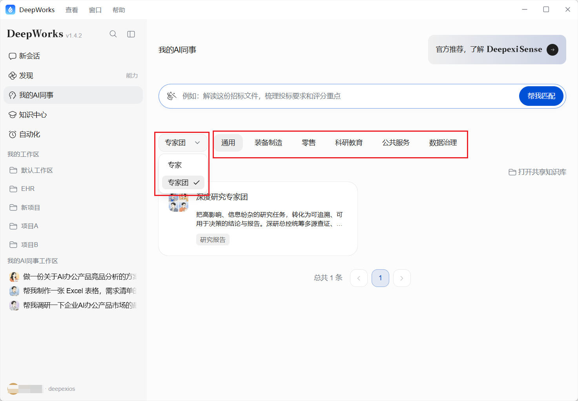Open the 窗口 menu
The width and height of the screenshot is (578, 401).
click(x=95, y=10)
